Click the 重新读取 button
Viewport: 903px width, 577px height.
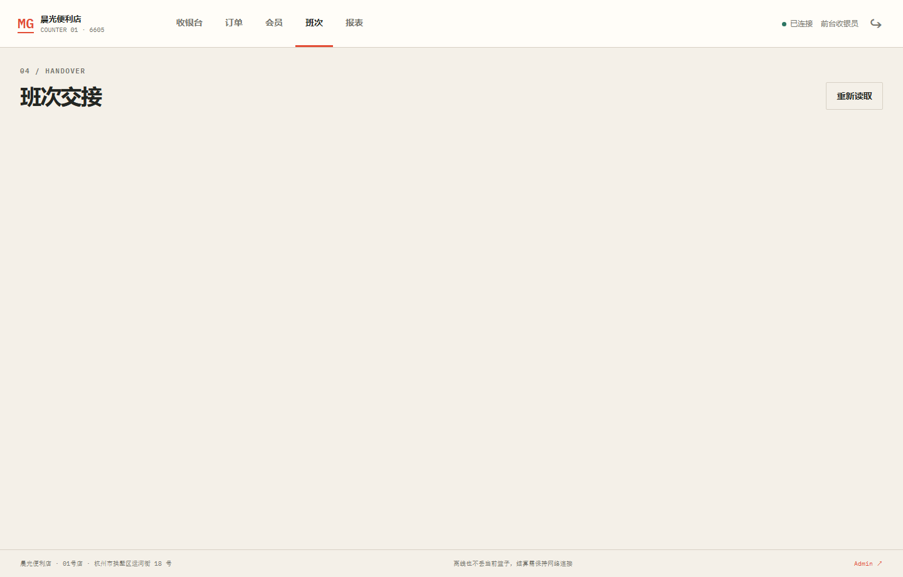coord(854,96)
